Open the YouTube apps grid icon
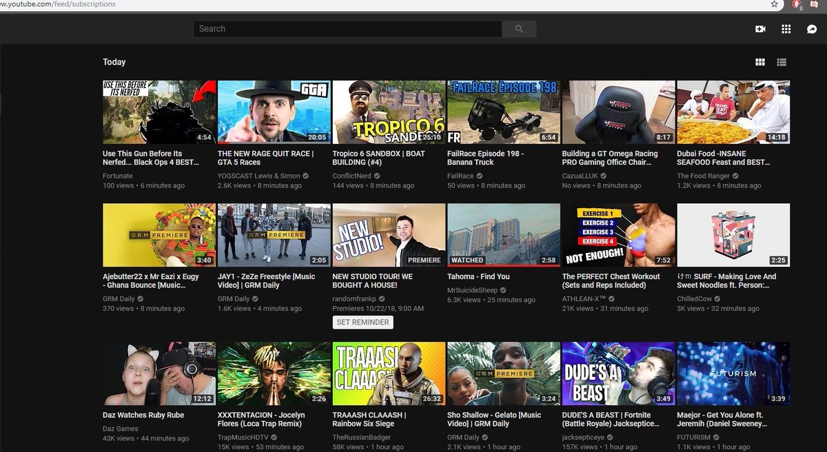 tap(786, 29)
